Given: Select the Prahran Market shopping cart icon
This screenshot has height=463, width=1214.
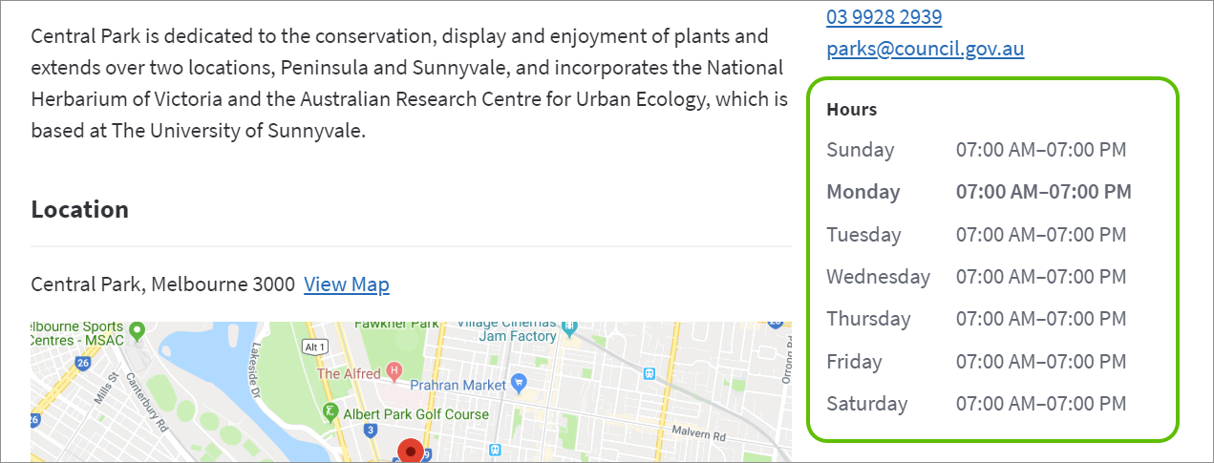Looking at the screenshot, I should point(519,382).
